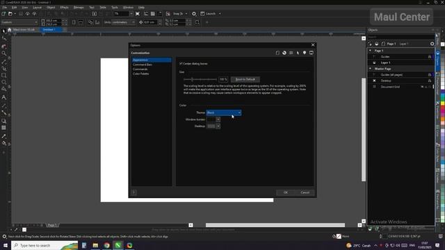Screen dimensions: 445x250
Task: Select Commands in Customization list
Action: tap(140, 69)
